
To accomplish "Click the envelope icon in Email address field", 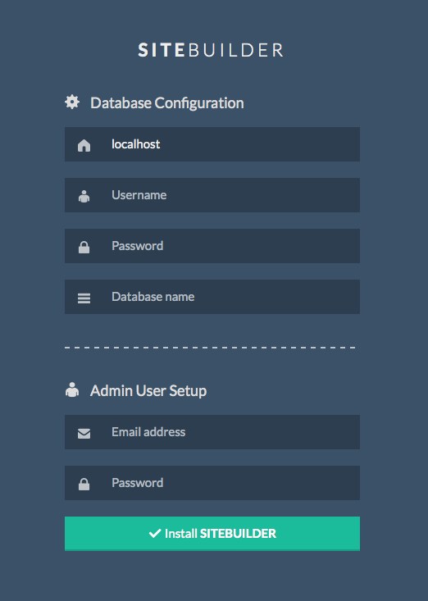I will pyautogui.click(x=84, y=433).
